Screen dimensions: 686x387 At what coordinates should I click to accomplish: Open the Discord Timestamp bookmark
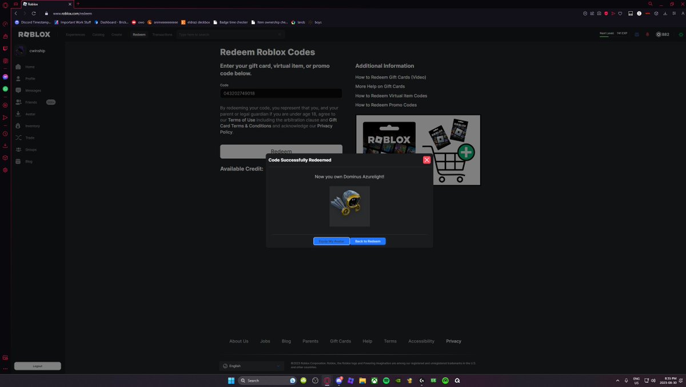[32, 22]
